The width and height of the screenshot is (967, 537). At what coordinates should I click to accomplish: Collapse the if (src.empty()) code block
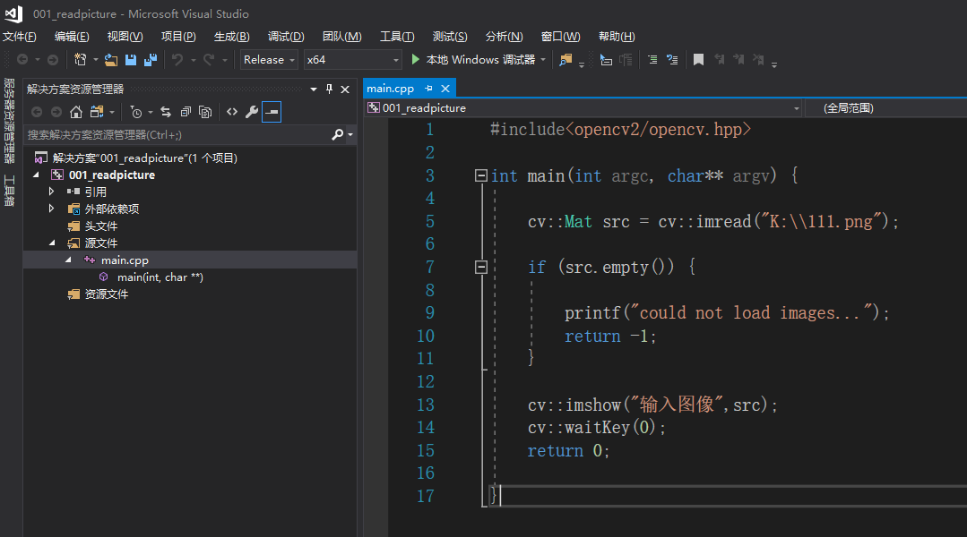(481, 267)
